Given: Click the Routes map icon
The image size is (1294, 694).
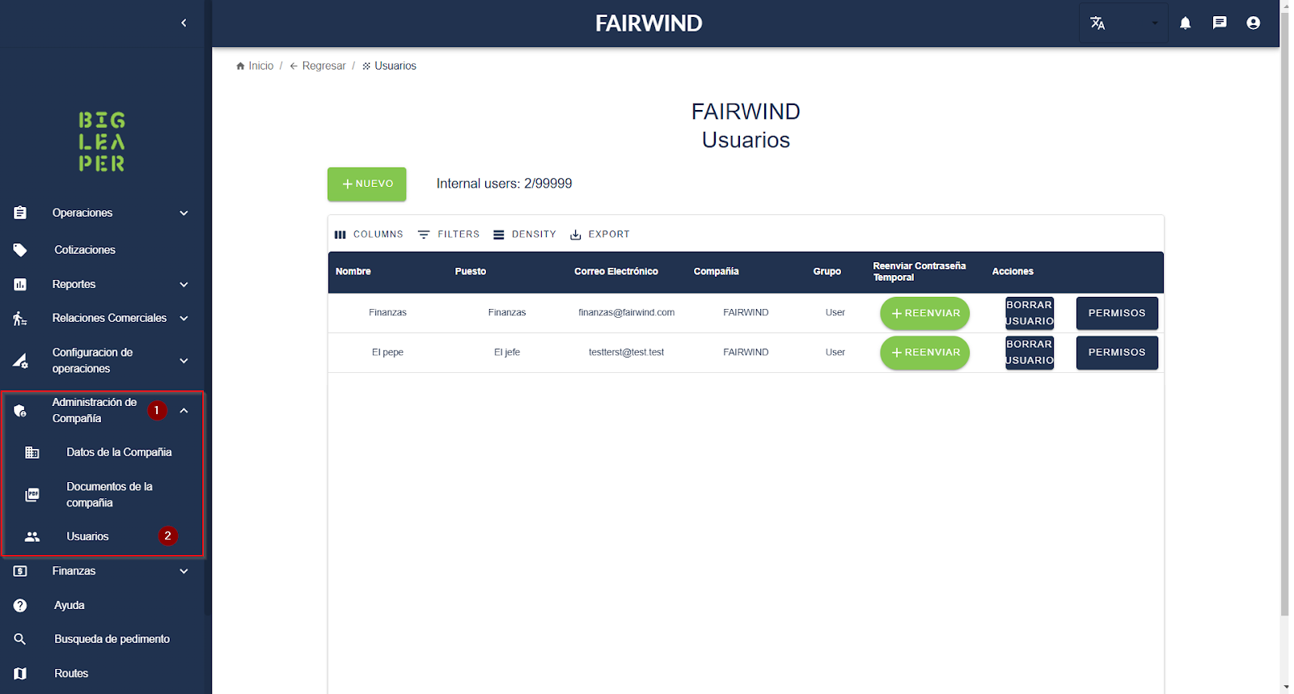Looking at the screenshot, I should click(20, 673).
